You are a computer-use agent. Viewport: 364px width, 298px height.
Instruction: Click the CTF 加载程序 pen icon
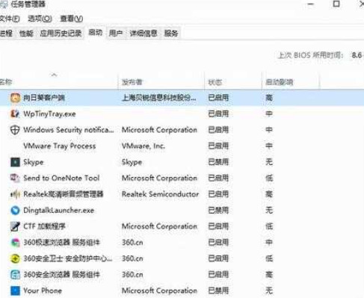tap(15, 226)
